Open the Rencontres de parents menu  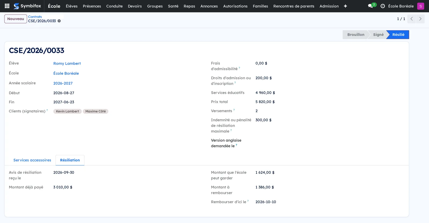click(294, 6)
